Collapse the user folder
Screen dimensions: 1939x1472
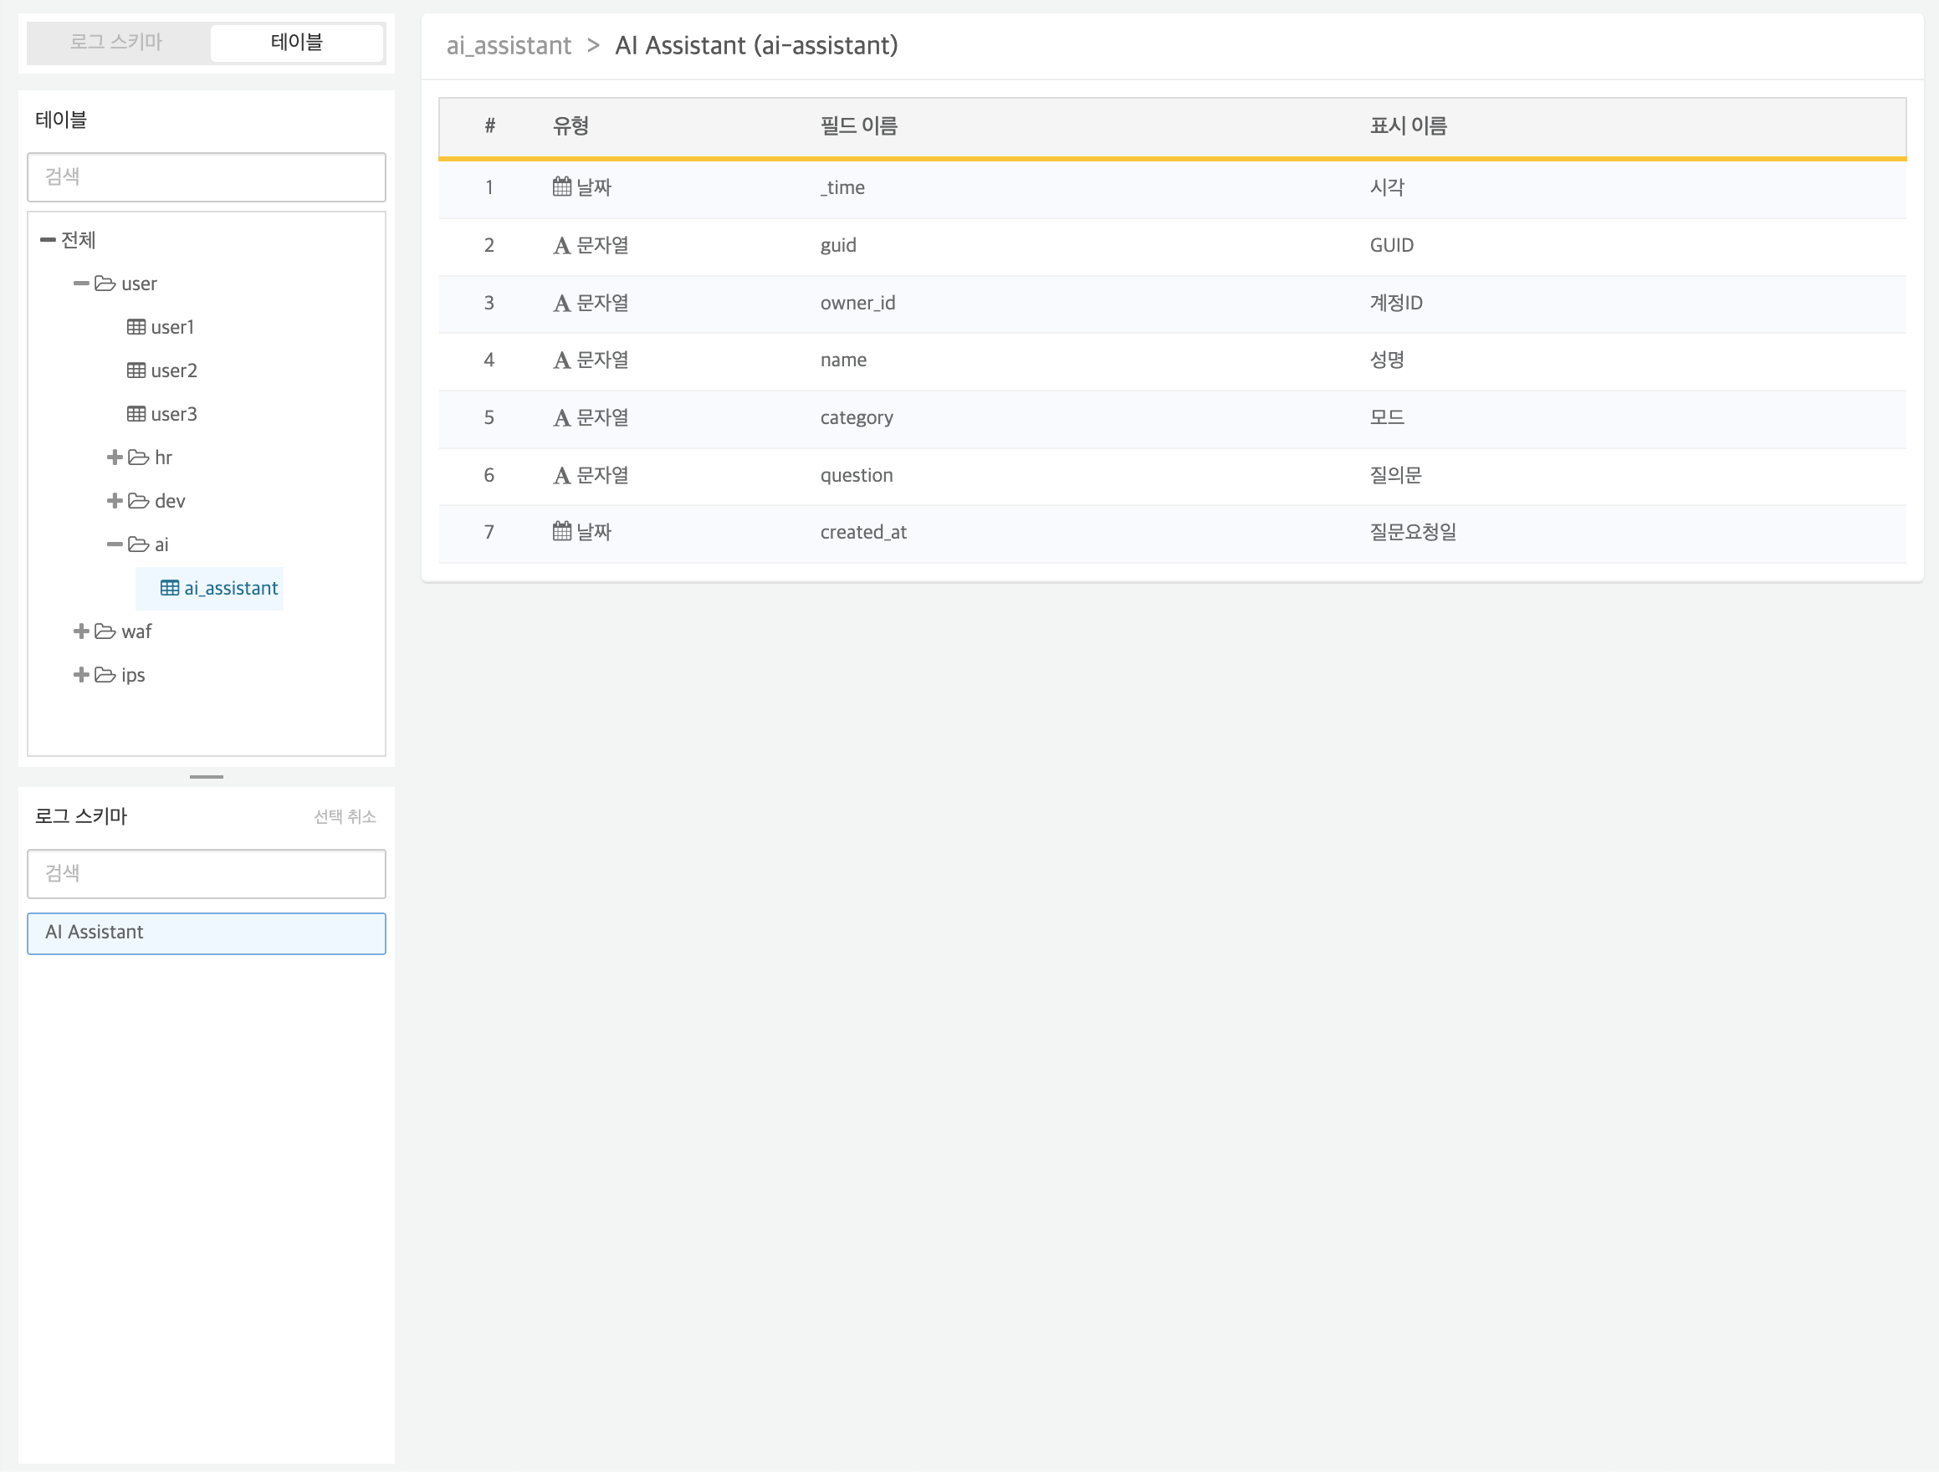[x=81, y=284]
